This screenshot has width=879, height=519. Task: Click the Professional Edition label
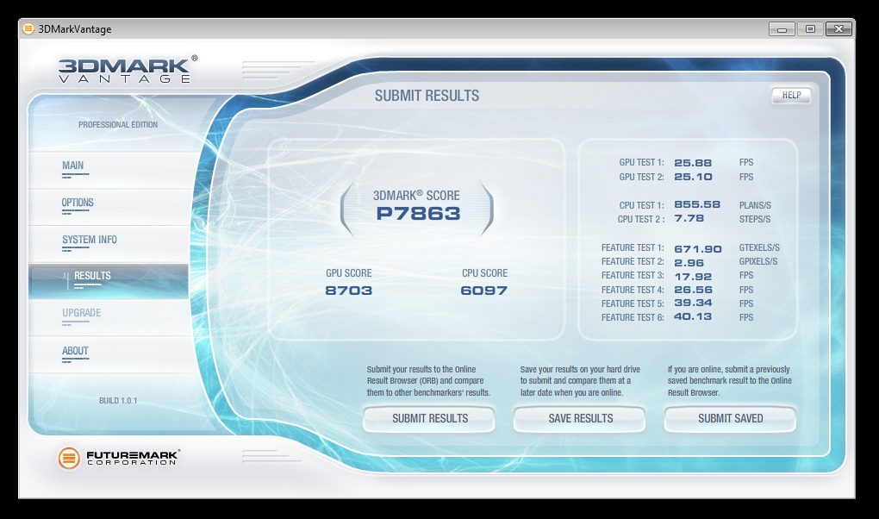tap(118, 124)
